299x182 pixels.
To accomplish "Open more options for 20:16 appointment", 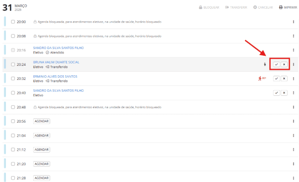I will click(x=293, y=50).
